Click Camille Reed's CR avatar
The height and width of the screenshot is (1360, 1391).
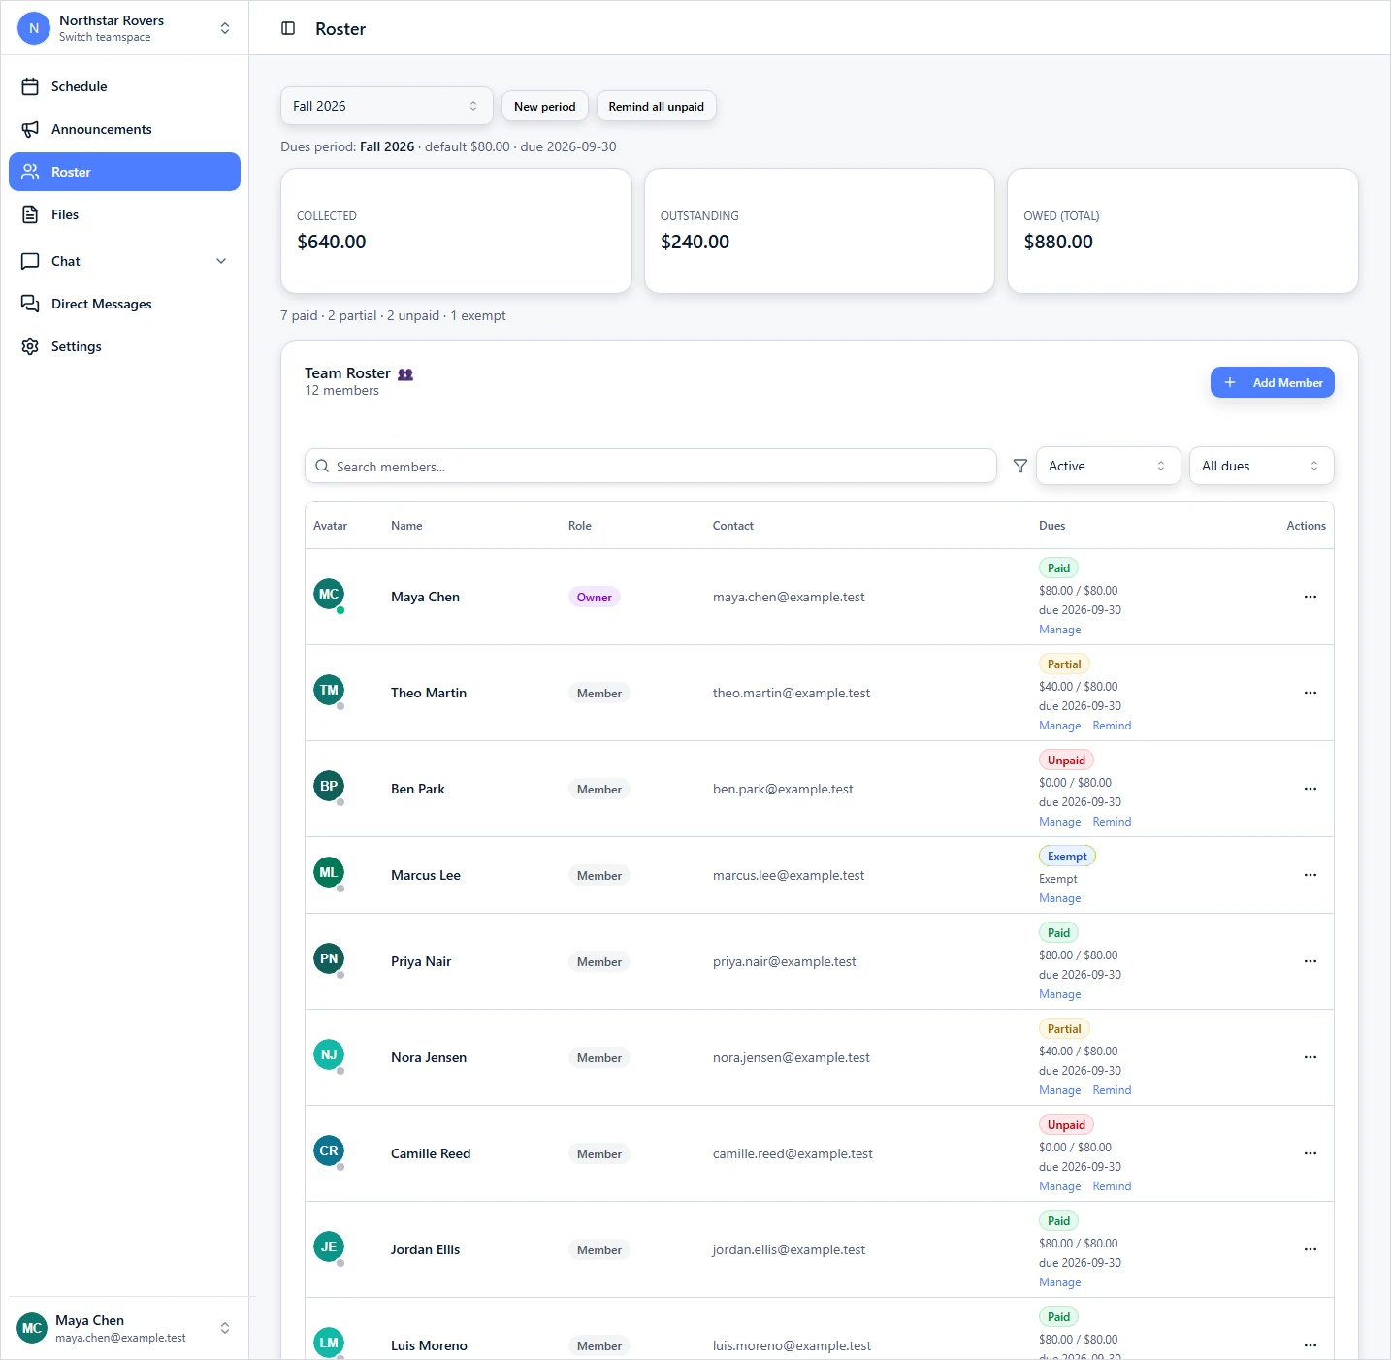[x=329, y=1151]
